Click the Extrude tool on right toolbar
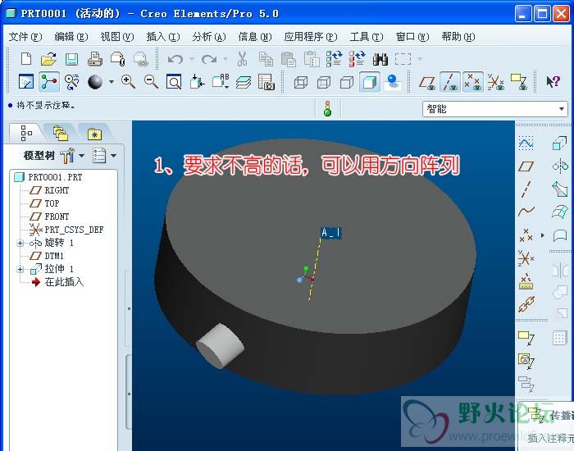 (560, 143)
